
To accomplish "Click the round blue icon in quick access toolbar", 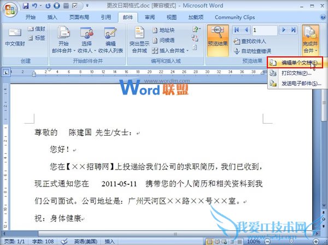I will tap(57, 5).
